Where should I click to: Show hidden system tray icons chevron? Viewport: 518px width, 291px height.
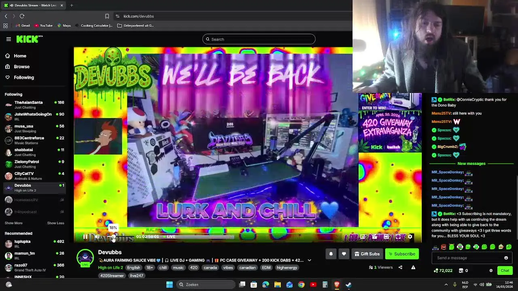(446, 285)
